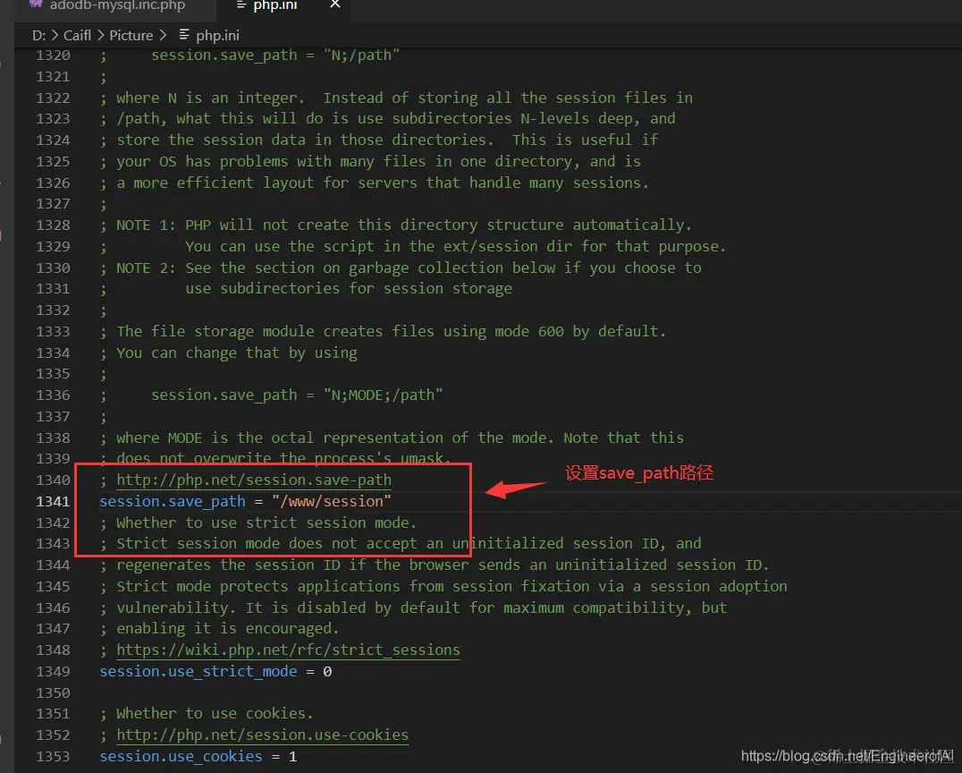Click line number 1349 in the gutter
Viewport: 962px width, 773px height.
click(x=53, y=672)
